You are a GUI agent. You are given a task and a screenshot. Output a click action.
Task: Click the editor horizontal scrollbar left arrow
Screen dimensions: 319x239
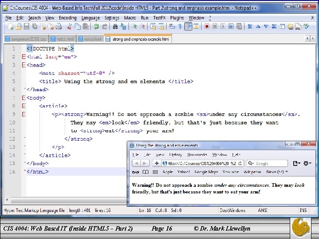coord(7,200)
